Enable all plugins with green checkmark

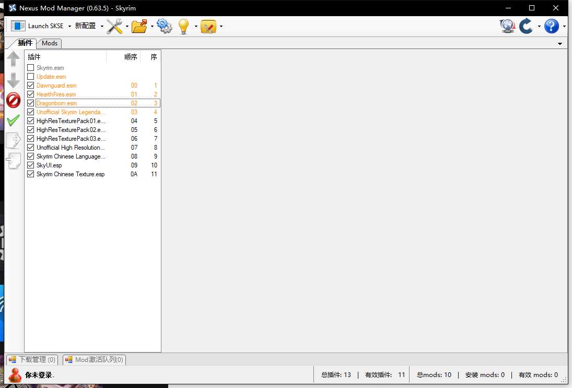(14, 120)
